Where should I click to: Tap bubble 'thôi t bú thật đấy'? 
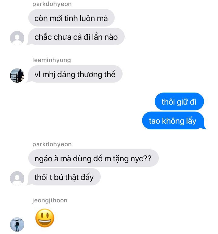pos(64,177)
